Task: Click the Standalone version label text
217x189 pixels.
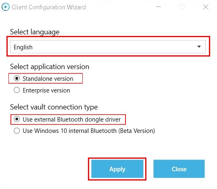Action: tap(48, 79)
